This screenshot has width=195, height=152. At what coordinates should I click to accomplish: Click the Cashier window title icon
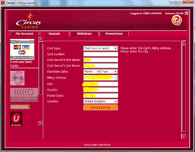2,2
